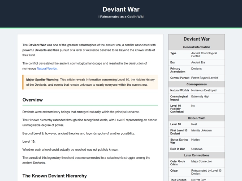Image resolution: width=242 pixels, height=181 pixels.
Task: Click the Major Connection value
Action: (202, 161)
